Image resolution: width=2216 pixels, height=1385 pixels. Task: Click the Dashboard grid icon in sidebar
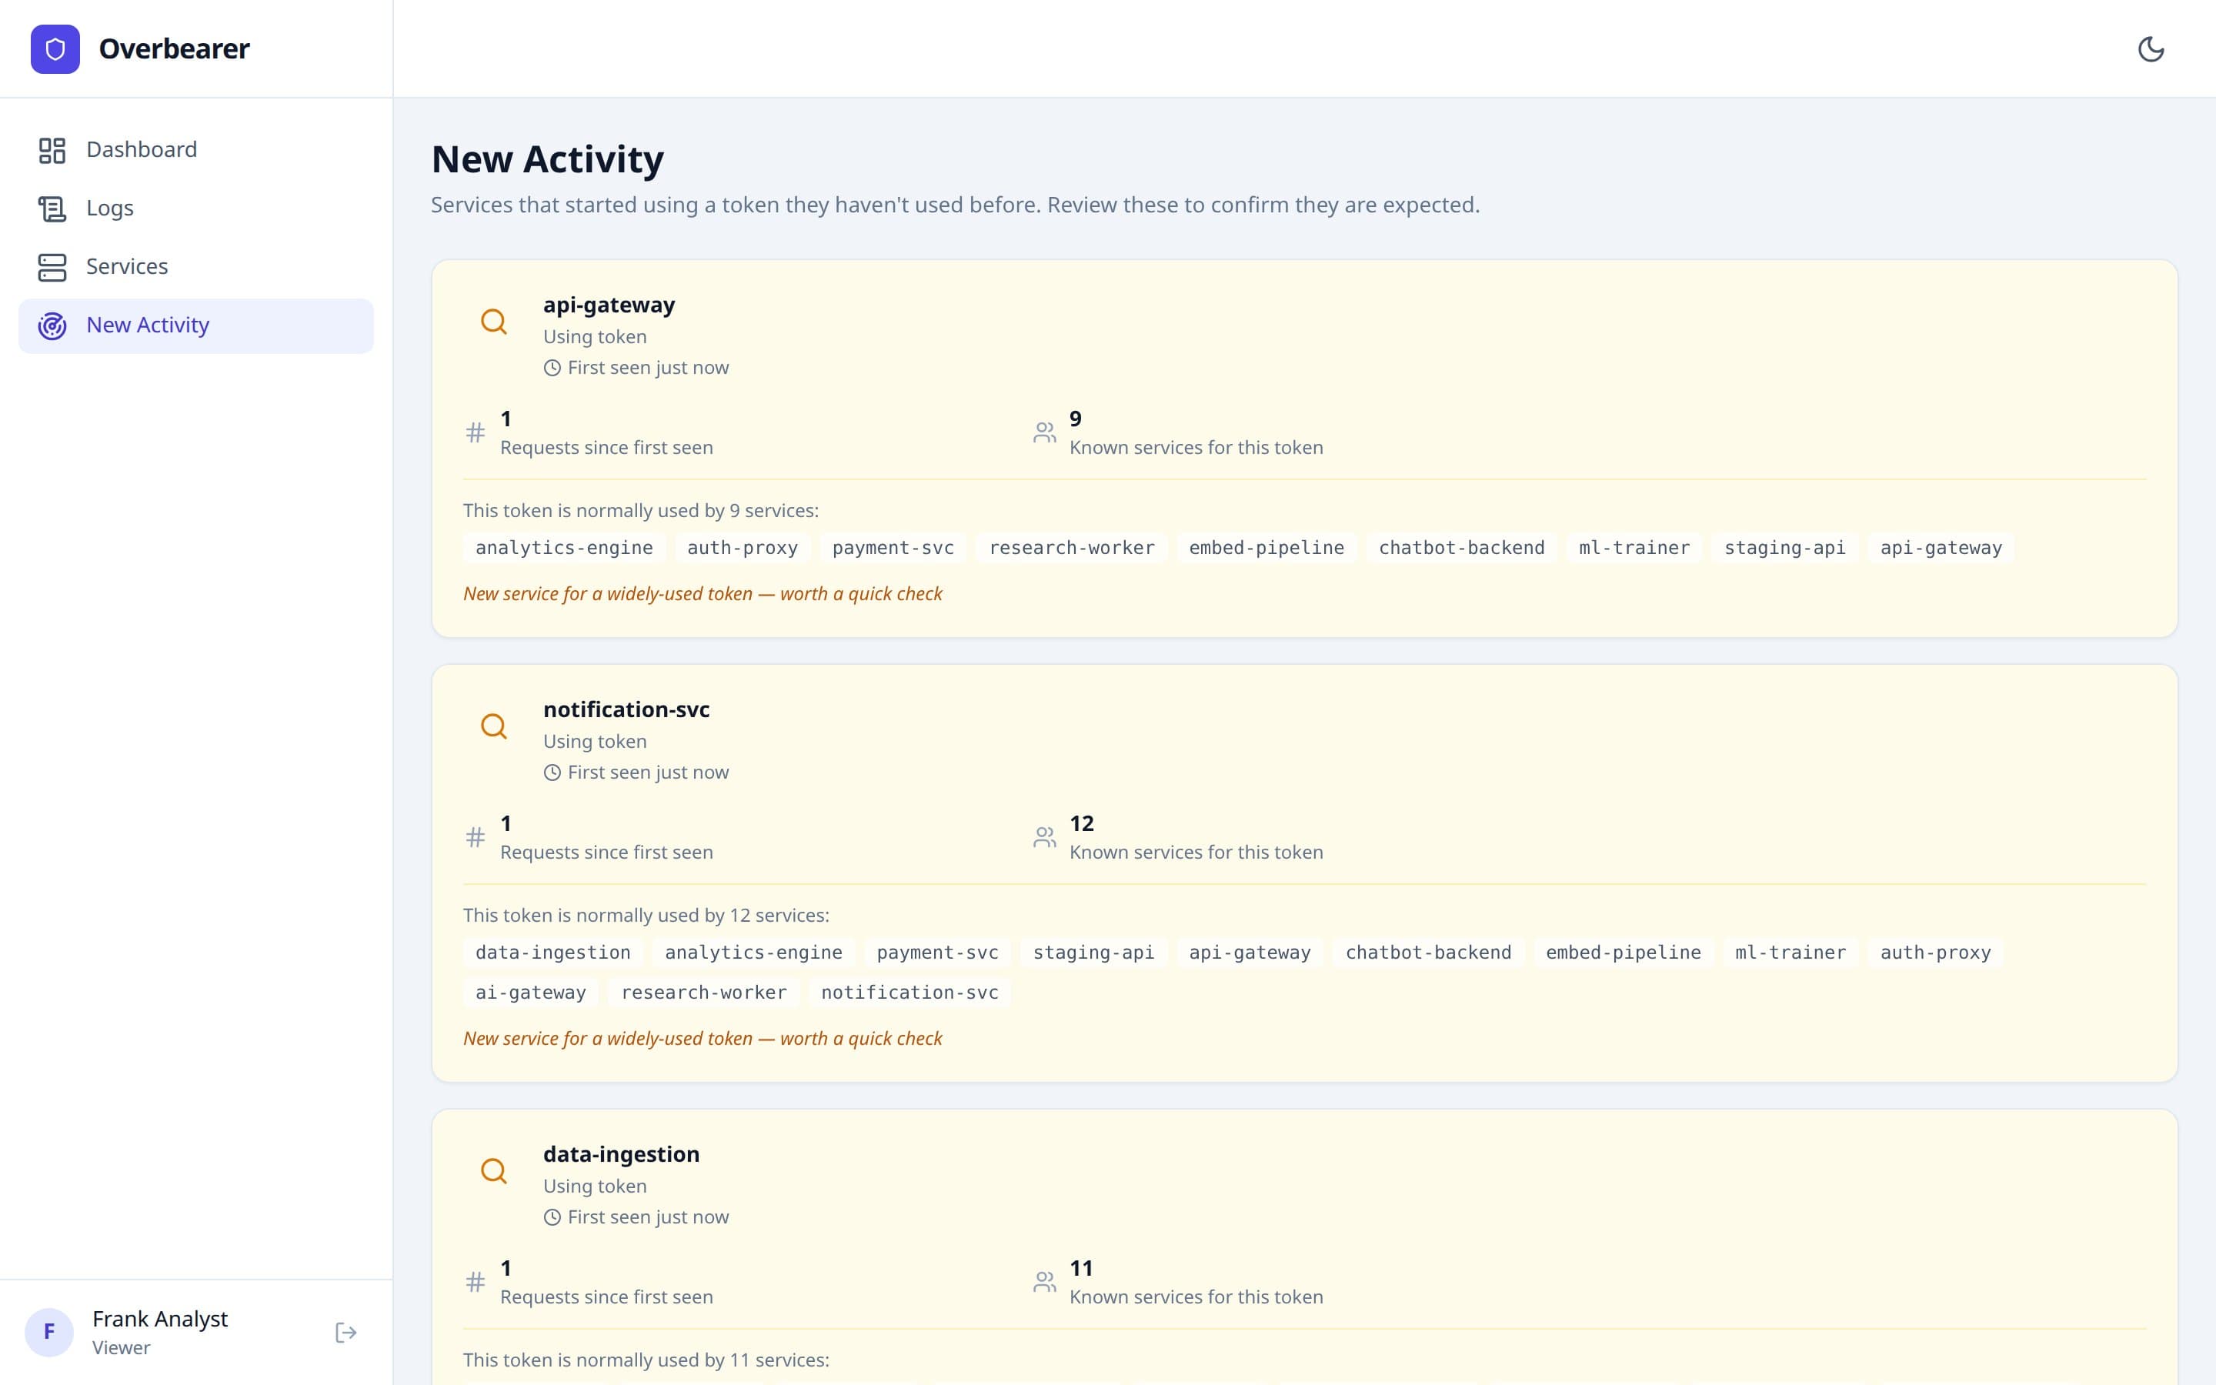coord(52,149)
